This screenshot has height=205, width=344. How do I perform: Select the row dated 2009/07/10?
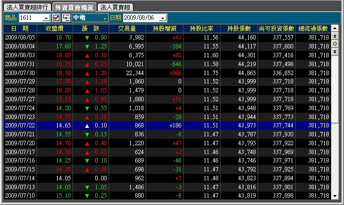click(167, 195)
